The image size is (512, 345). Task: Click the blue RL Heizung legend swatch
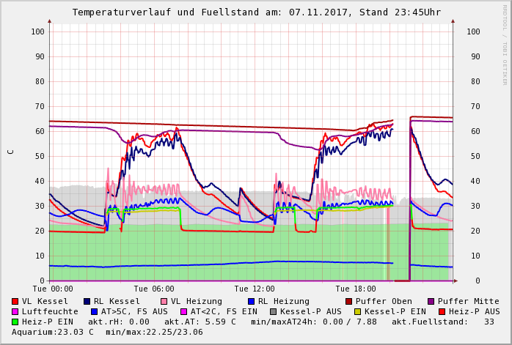click(250, 301)
